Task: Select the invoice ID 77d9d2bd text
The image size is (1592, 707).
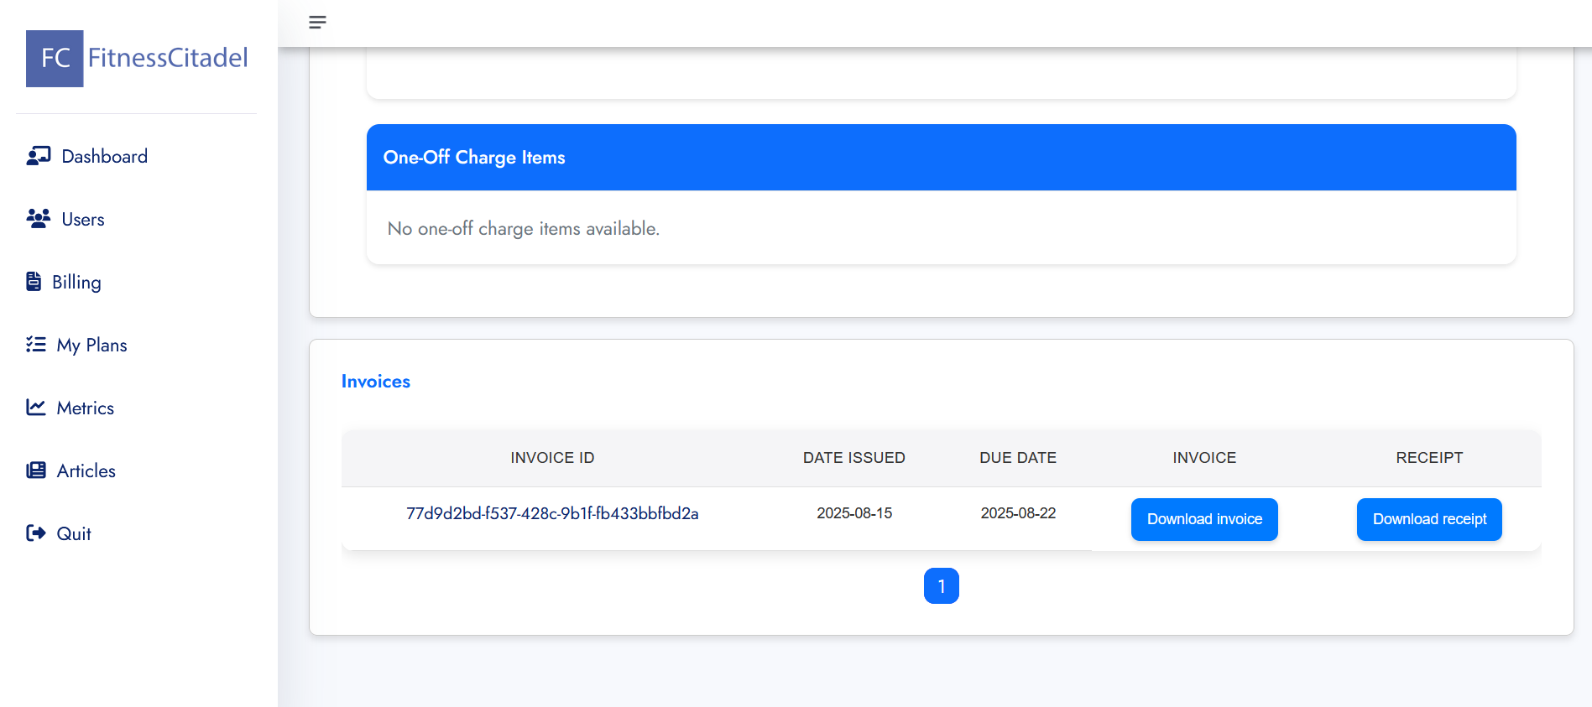Action: 552,513
